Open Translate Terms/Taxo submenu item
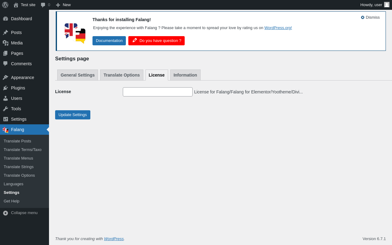392x245 pixels. coord(23,150)
